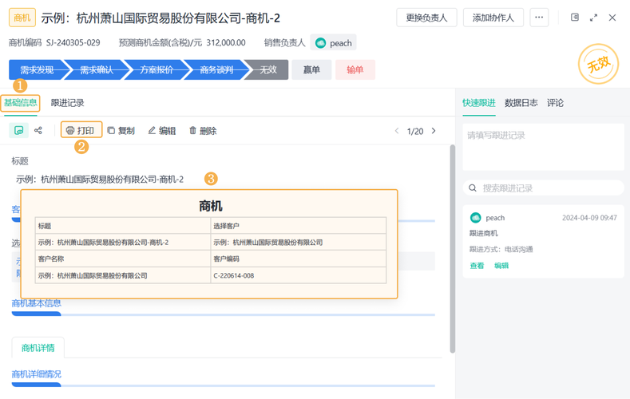The width and height of the screenshot is (630, 399).
Task: Click the 1/20 record counter
Action: pyautogui.click(x=415, y=131)
